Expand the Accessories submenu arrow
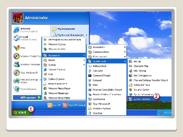The width and height of the screenshot is (183, 137). click(x=84, y=55)
